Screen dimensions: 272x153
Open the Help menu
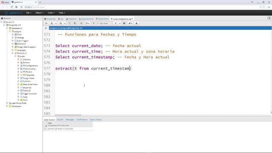(62, 13)
